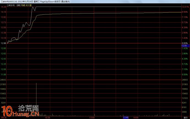Click the blue 12.85 price tag
Viewport: 190px width, 119px height.
click(186, 46)
